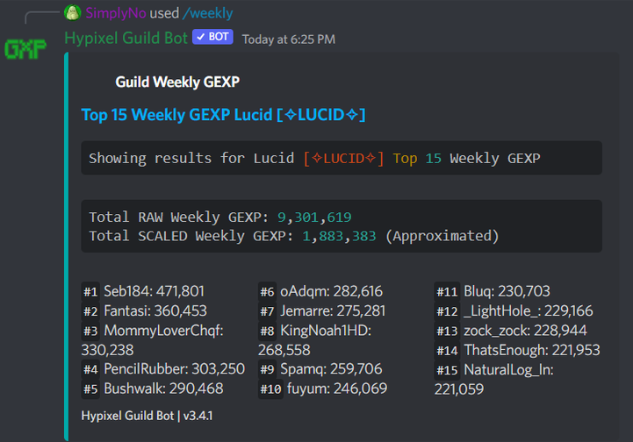Click the #10 rank badge
Image resolution: width=633 pixels, height=442 pixels.
[x=270, y=389]
